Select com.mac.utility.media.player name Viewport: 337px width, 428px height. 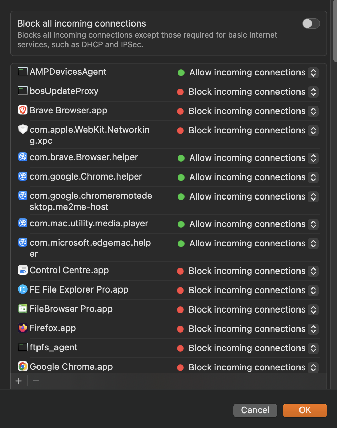click(x=89, y=223)
